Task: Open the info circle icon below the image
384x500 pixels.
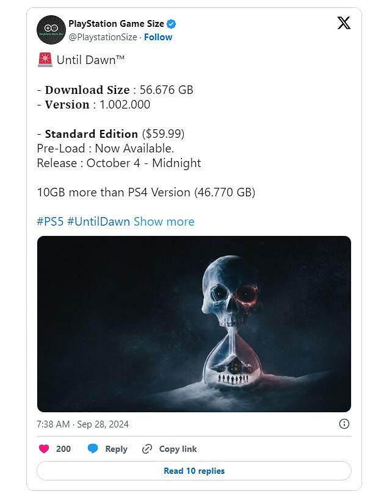Action: 344,425
